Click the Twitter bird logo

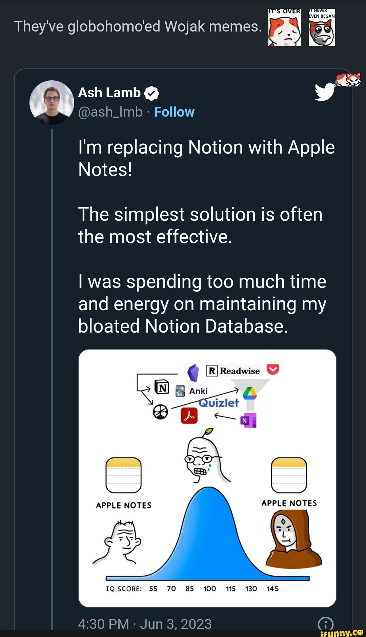[324, 92]
